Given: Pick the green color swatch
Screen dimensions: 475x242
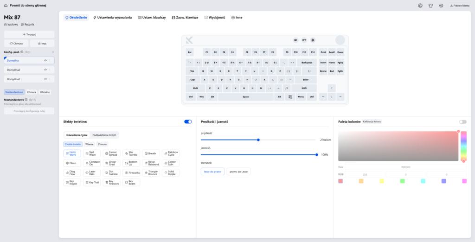Looking at the screenshot, I should [x=402, y=181].
